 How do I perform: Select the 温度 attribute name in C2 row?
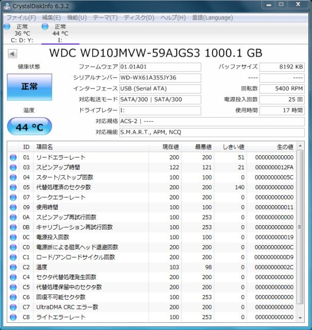coord(42,267)
